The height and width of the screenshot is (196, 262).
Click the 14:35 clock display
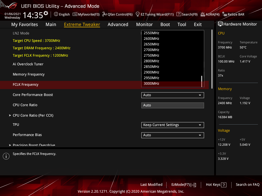(x=33, y=15)
